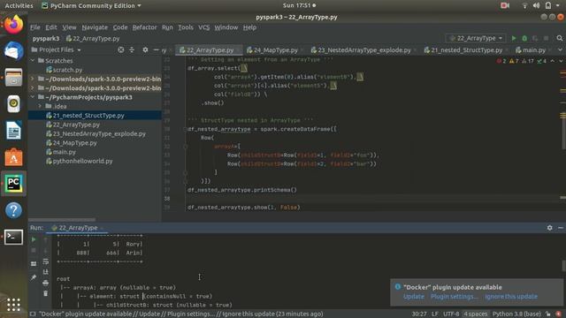
Task: Click LF line separator in status bar
Action: click(434, 314)
